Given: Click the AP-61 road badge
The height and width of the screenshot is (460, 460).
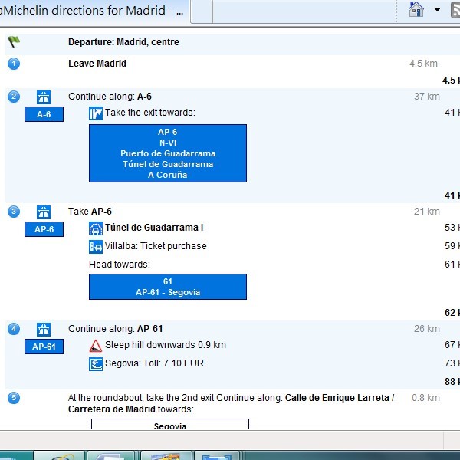Looking at the screenshot, I should click(x=44, y=347).
